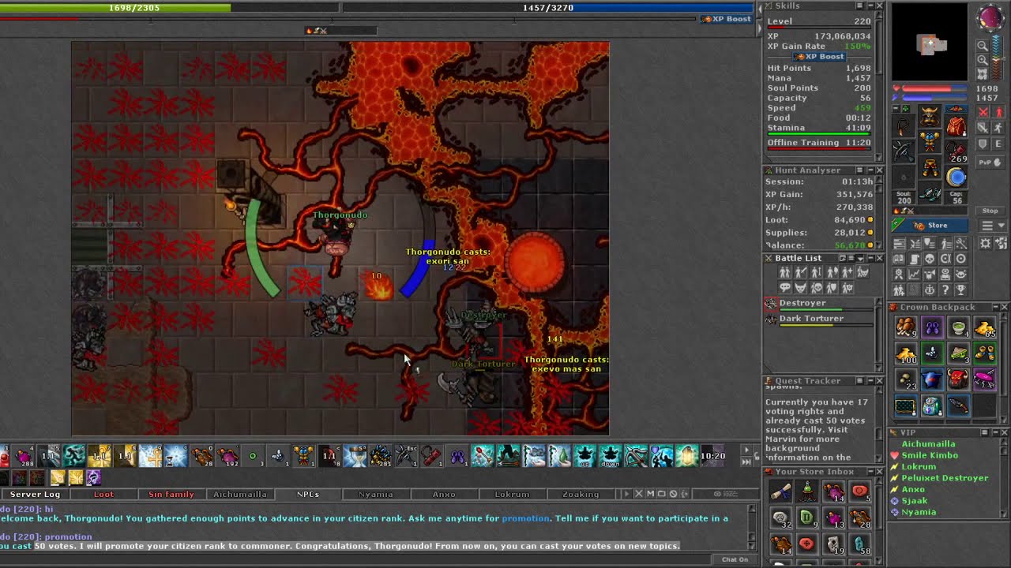The height and width of the screenshot is (568, 1011).
Task: Toggle the Chat On button
Action: pyautogui.click(x=735, y=559)
